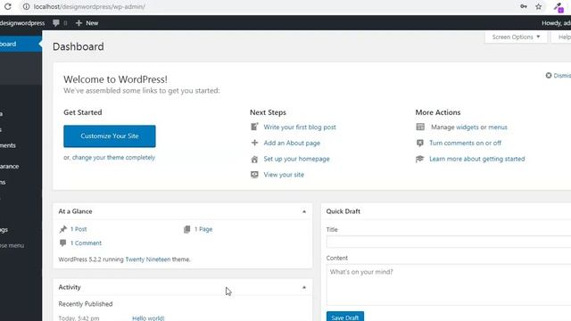The height and width of the screenshot is (321, 571).
Task: Click the Quick Draft Title field
Action: (449, 242)
